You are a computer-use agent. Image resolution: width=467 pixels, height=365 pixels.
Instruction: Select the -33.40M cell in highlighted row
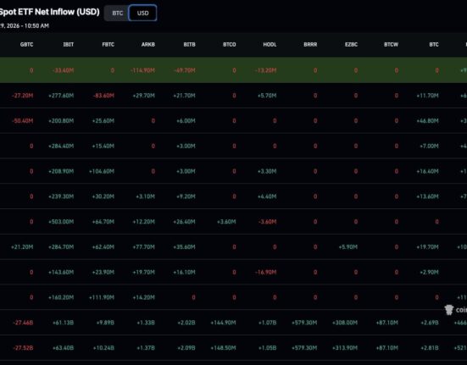pyautogui.click(x=63, y=70)
